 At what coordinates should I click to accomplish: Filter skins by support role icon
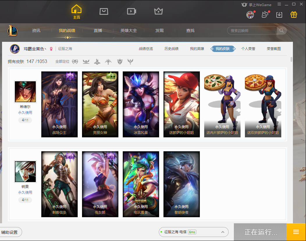tap(130, 62)
